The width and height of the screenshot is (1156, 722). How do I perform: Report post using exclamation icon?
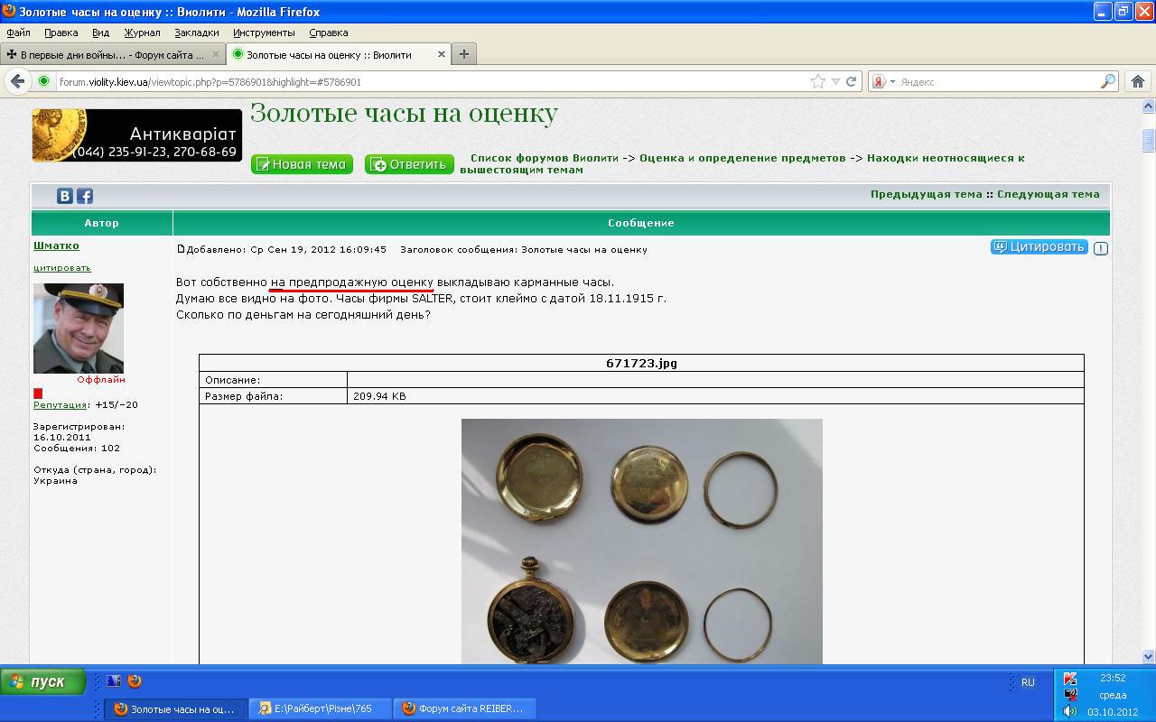click(x=1100, y=248)
